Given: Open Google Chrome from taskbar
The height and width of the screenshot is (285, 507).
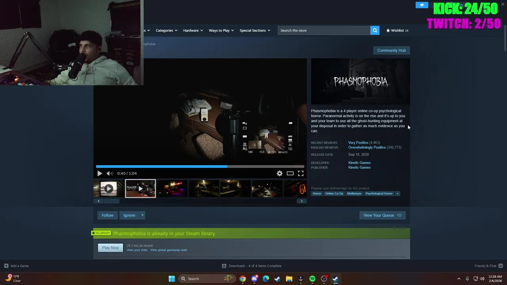Looking at the screenshot, I should [x=242, y=279].
